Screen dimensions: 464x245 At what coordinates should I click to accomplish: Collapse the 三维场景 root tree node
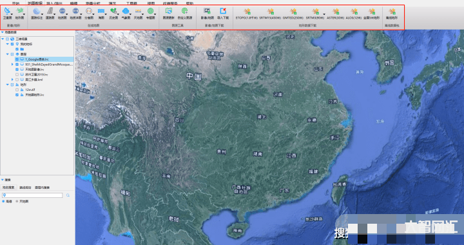point(3,39)
